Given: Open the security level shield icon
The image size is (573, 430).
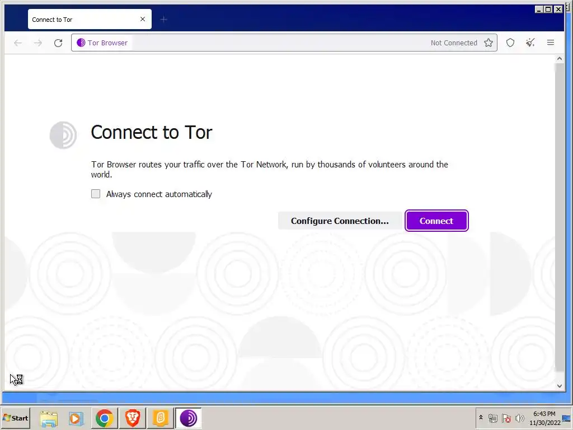Looking at the screenshot, I should 510,43.
